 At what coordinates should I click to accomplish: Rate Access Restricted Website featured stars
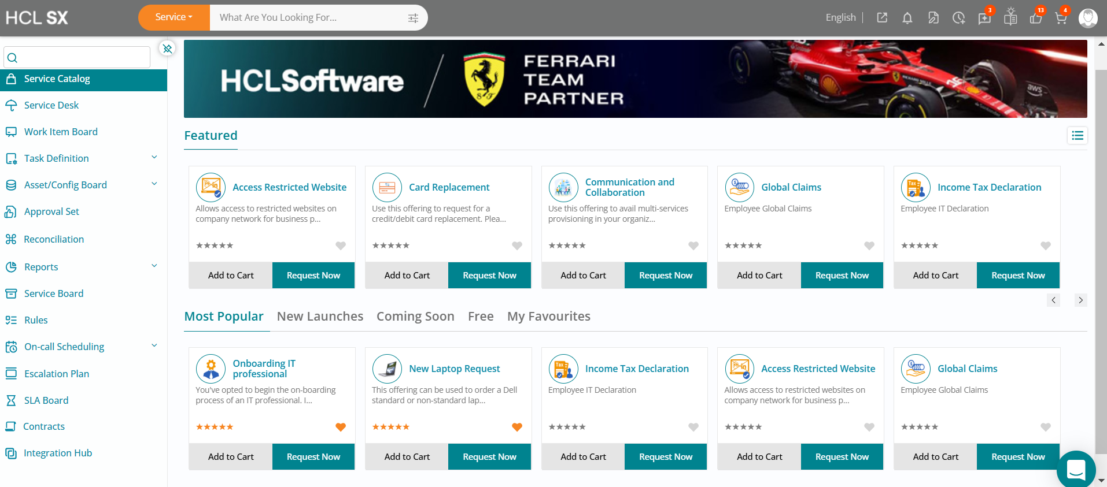point(215,246)
